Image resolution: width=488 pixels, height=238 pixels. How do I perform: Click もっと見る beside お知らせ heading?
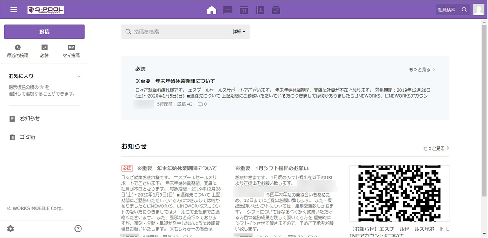436,148
